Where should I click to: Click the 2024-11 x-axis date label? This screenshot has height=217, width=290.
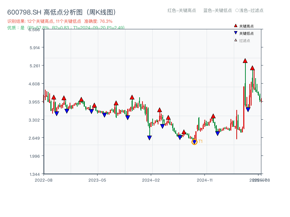(204, 180)
